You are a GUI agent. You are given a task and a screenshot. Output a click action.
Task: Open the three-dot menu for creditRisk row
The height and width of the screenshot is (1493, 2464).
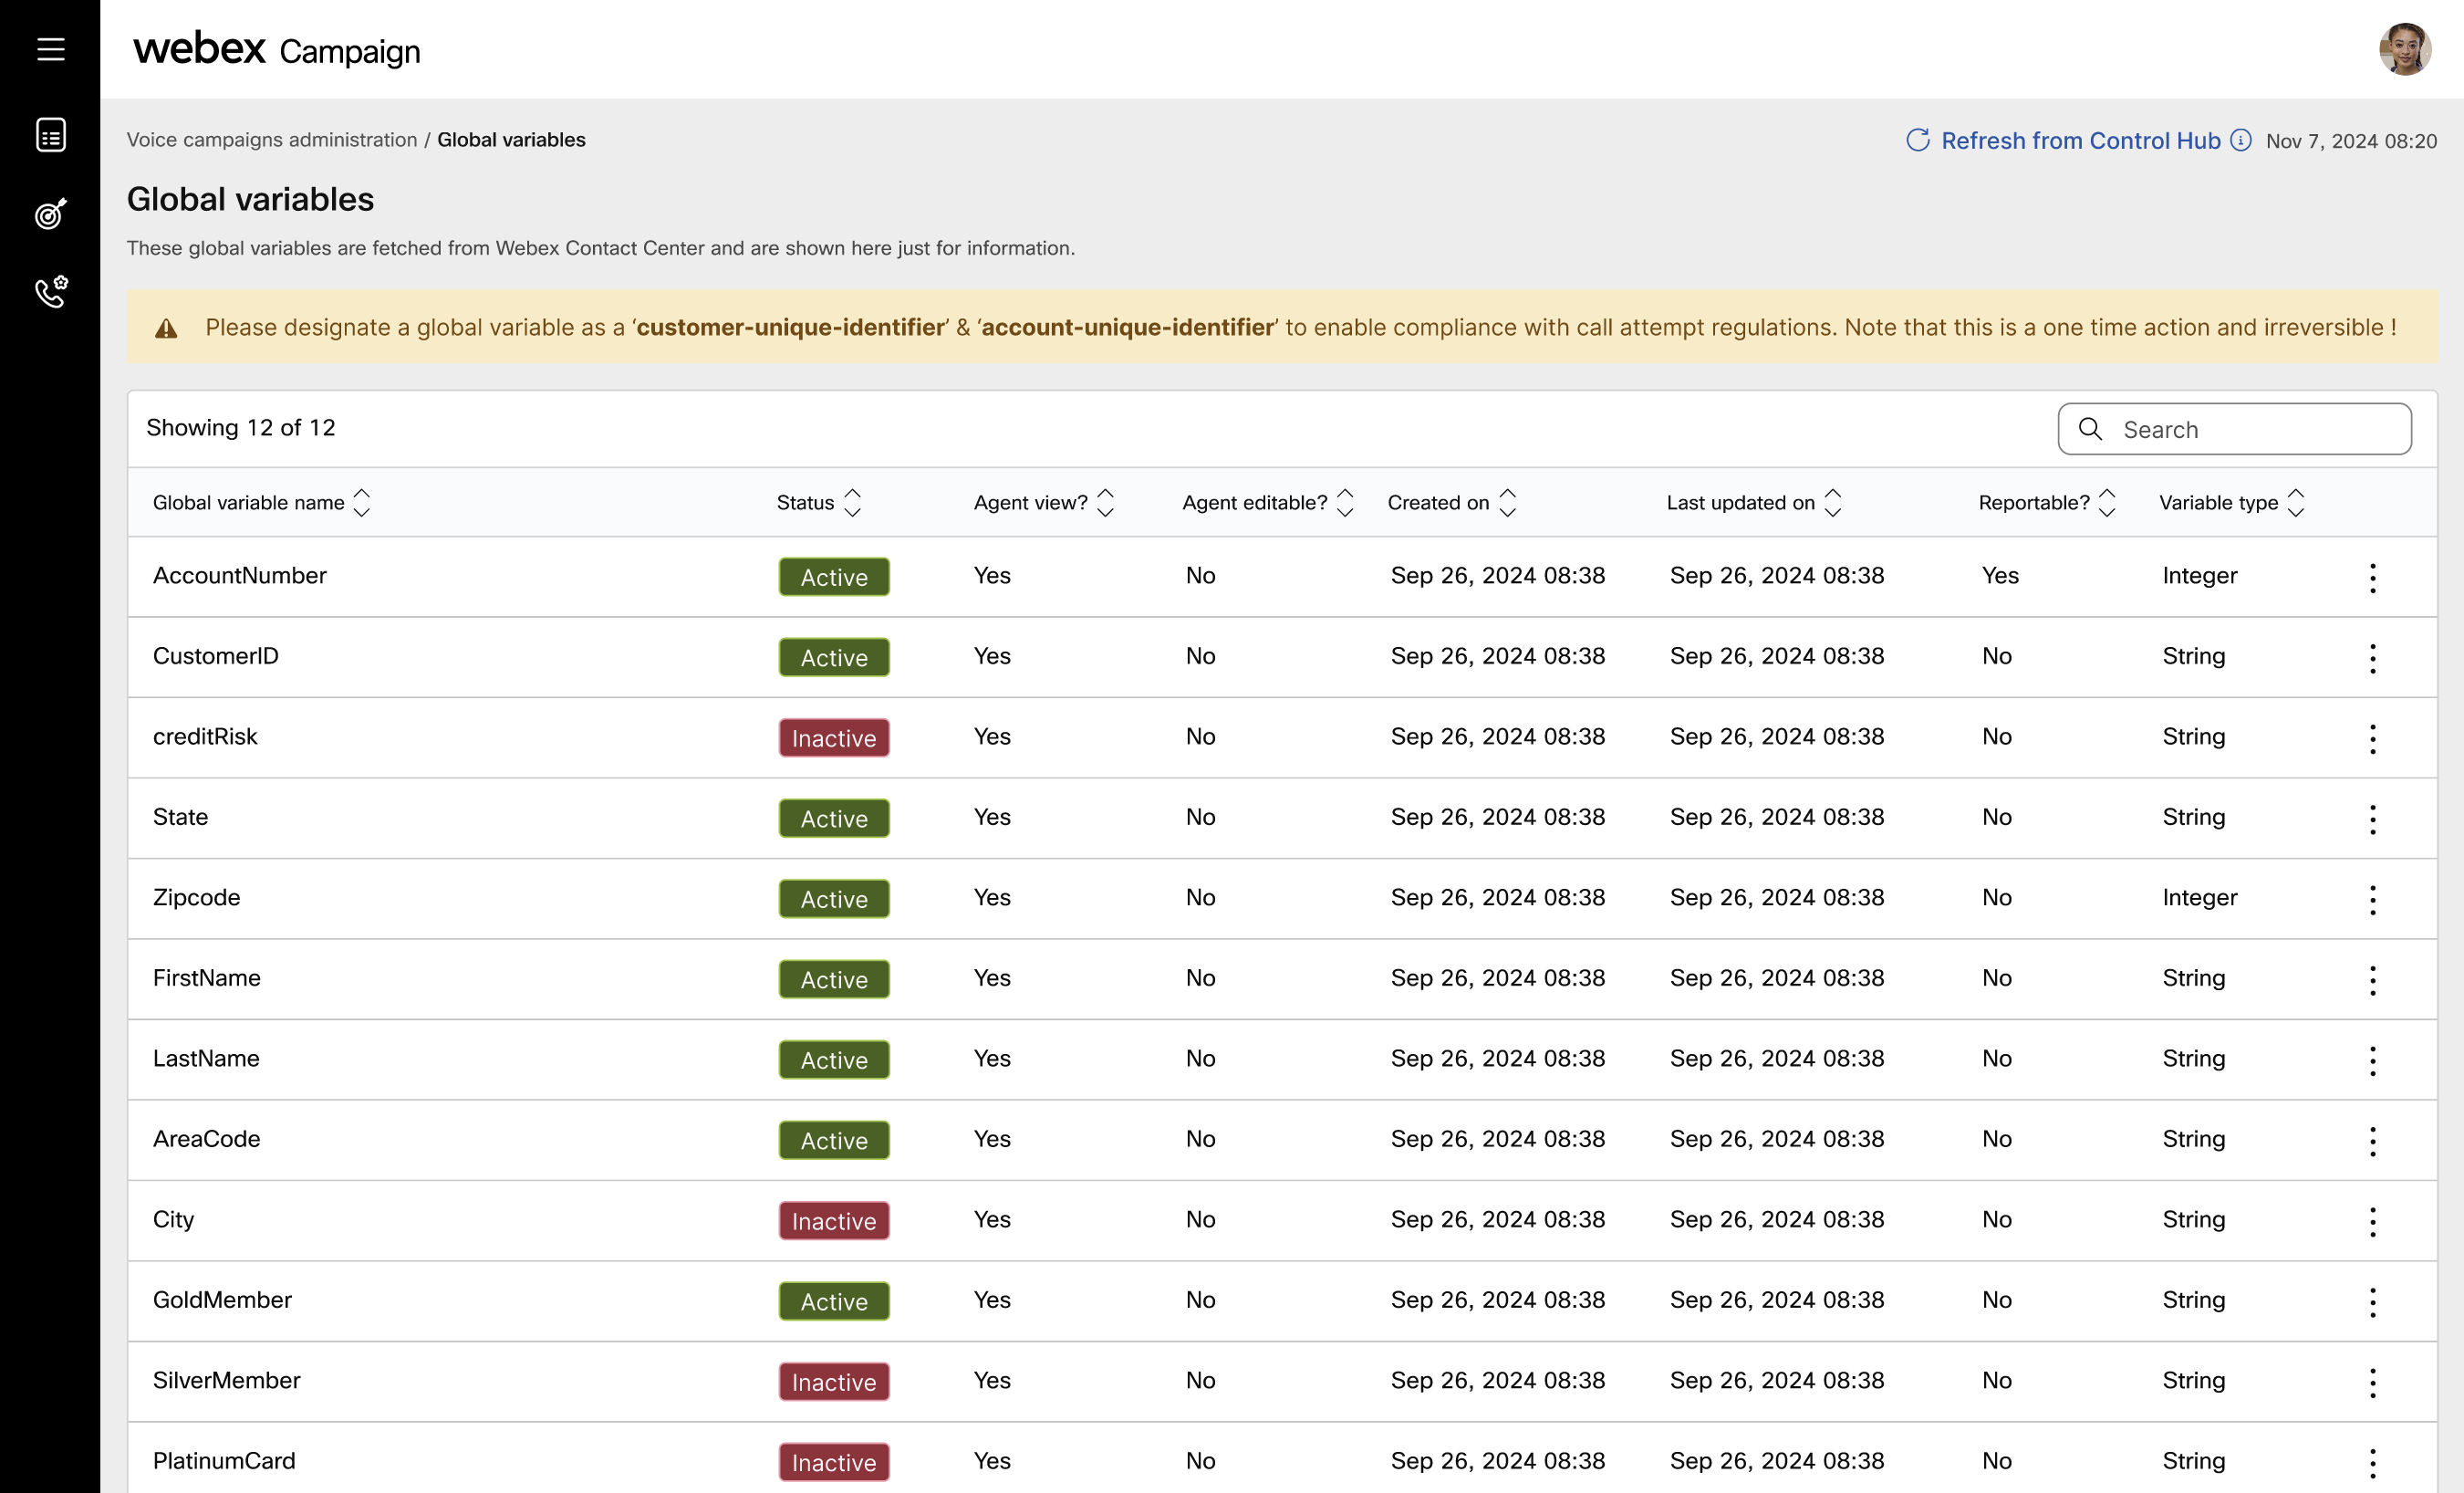(2372, 738)
